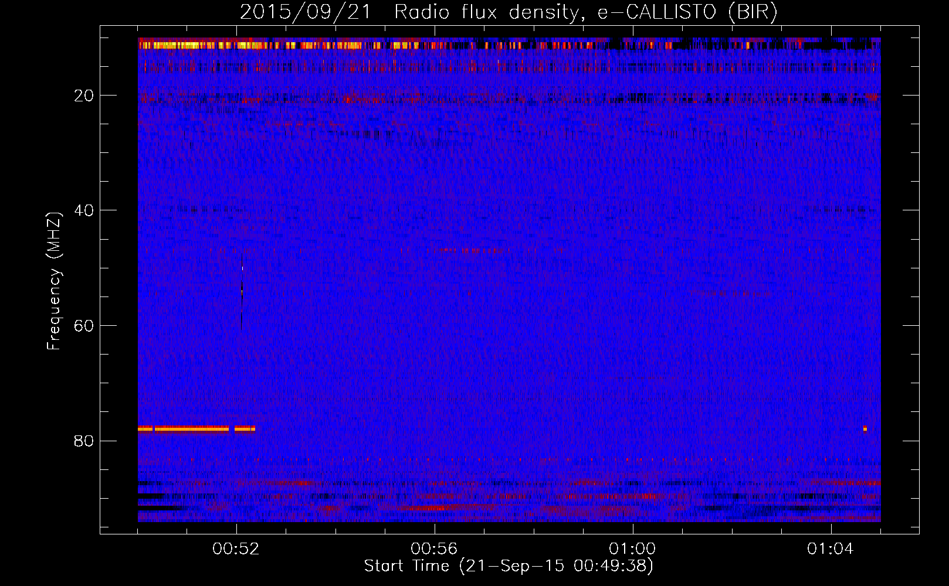Click the 20 frequency tick label
This screenshot has width=949, height=586.
click(x=84, y=96)
